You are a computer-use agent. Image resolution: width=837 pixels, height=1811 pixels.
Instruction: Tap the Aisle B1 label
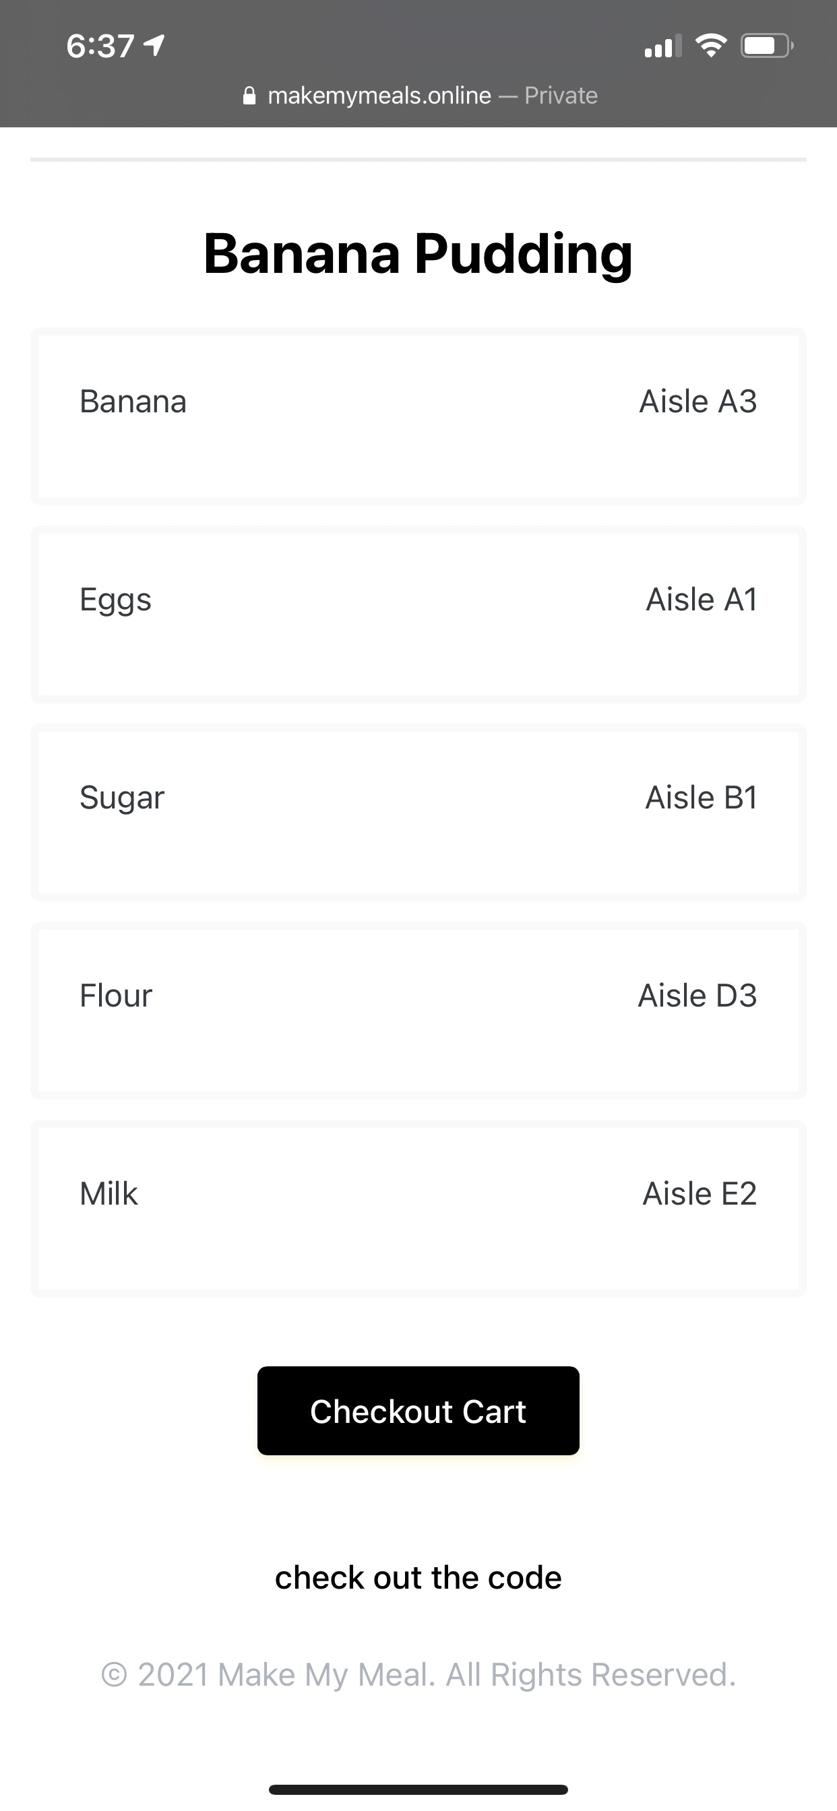(x=702, y=798)
